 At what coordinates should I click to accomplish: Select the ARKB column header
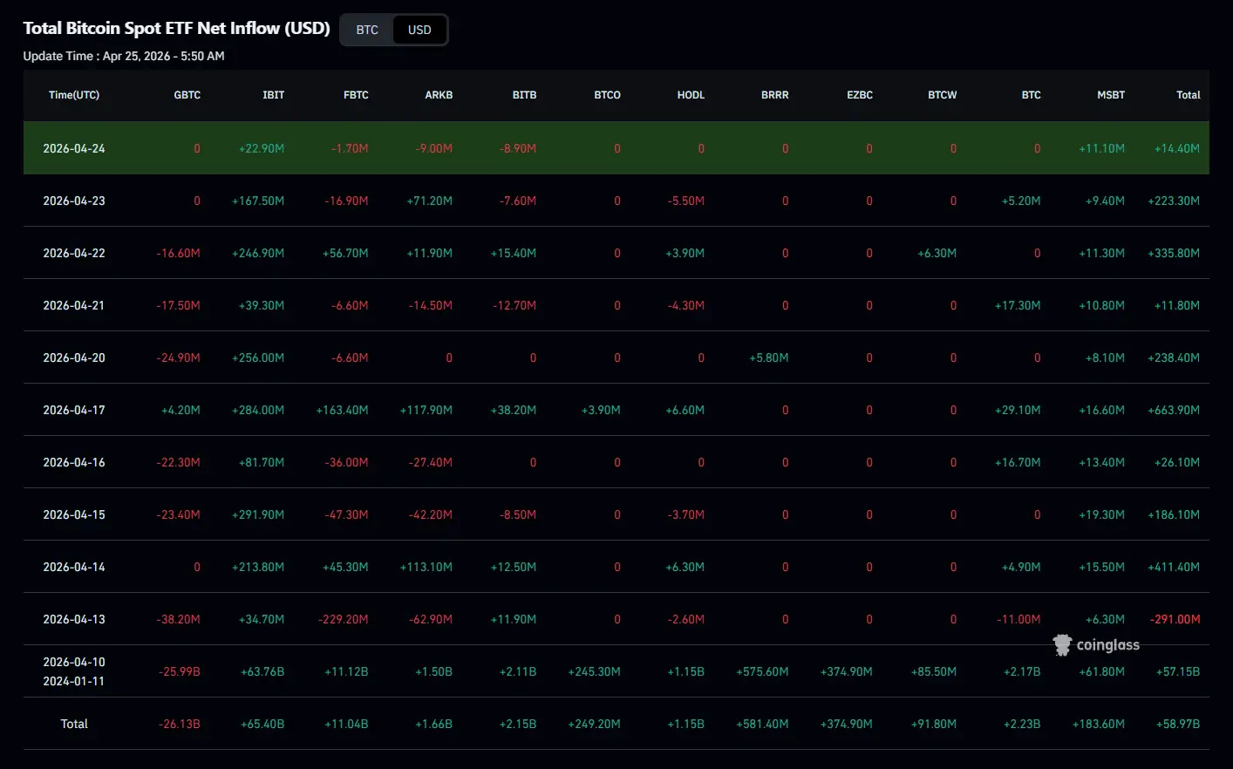439,95
